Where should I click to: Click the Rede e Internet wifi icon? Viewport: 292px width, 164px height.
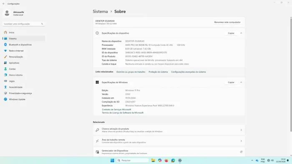coord(5,51)
